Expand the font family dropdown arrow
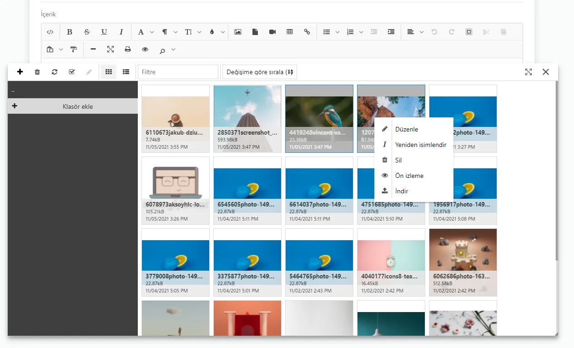Image resolution: width=574 pixels, height=348 pixels. click(x=152, y=32)
